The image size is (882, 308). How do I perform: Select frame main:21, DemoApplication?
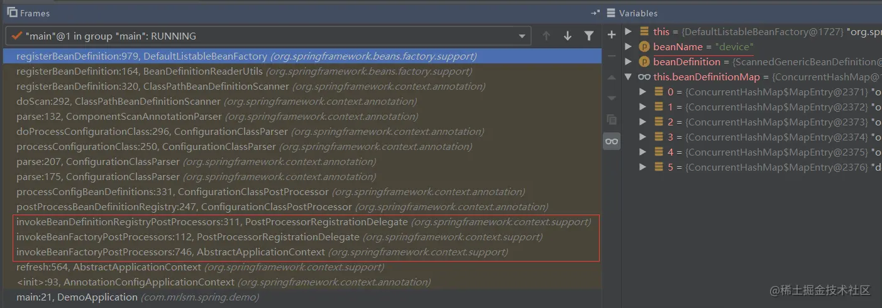click(302, 297)
